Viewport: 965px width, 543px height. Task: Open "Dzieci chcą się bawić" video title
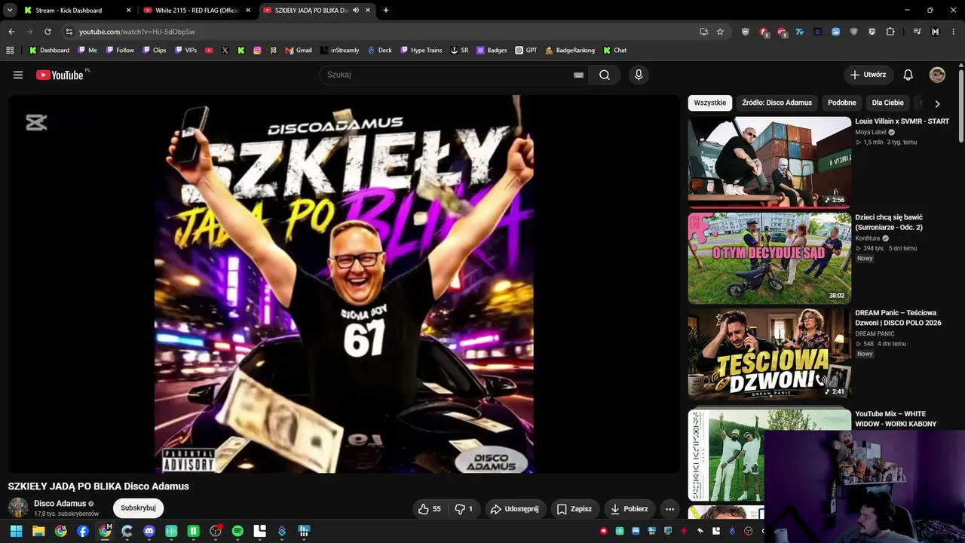pyautogui.click(x=890, y=222)
